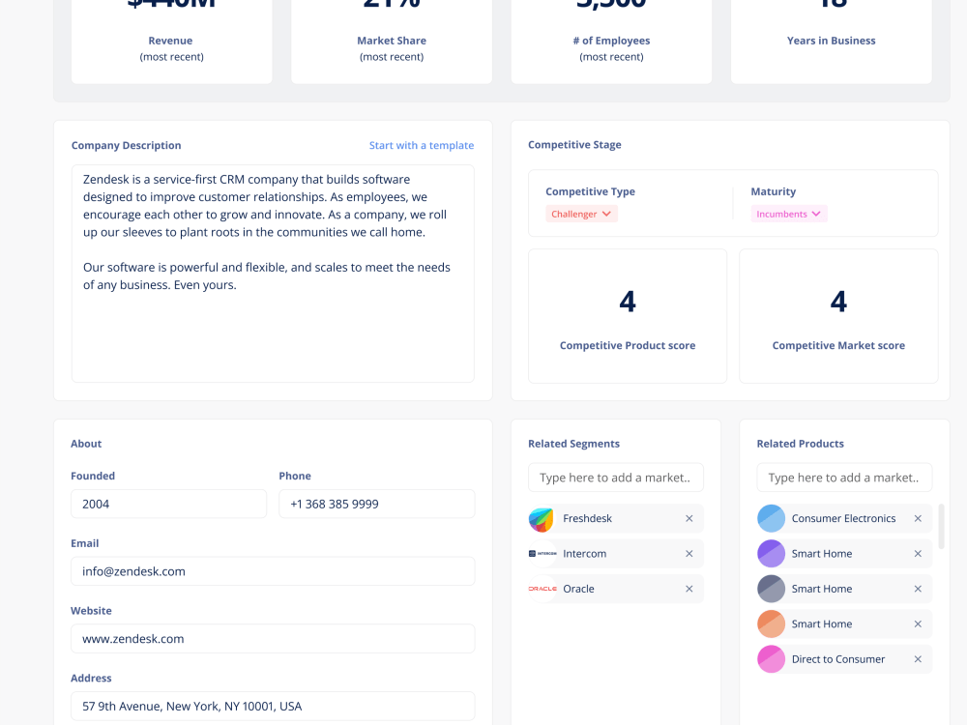Remove Oracle from Related Segments
Screen dimensions: 967x725
tap(689, 589)
